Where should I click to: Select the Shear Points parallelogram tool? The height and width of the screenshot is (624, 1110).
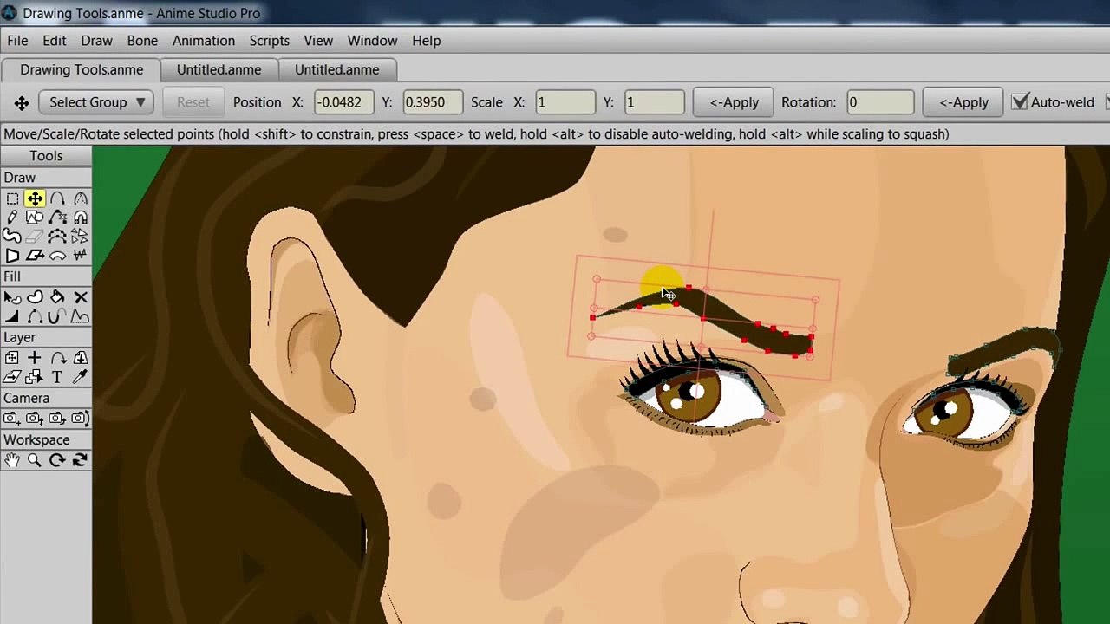point(35,256)
